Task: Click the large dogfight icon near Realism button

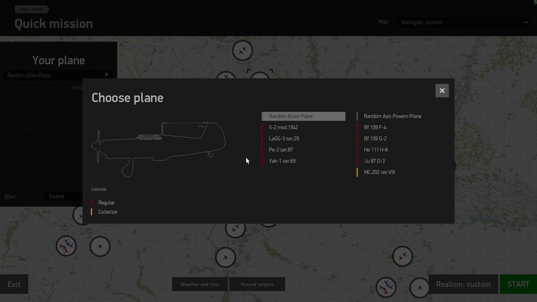Action: [x=386, y=287]
